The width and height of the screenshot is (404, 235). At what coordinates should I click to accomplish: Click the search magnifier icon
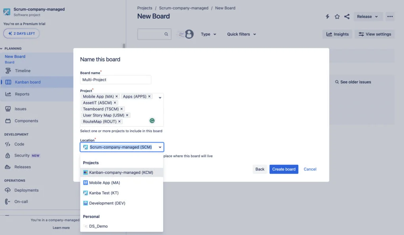pos(166,34)
